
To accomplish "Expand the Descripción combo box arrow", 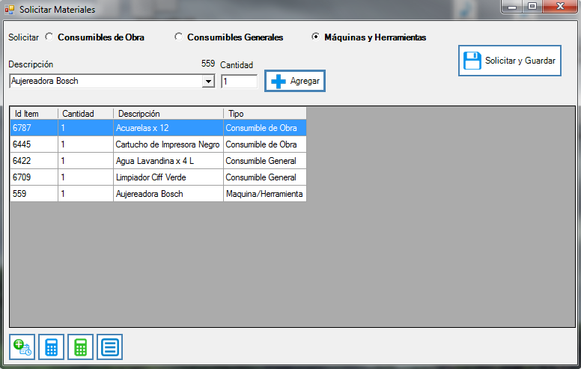I will [x=208, y=81].
